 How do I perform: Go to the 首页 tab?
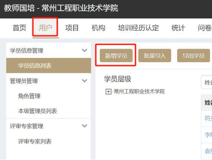(x=20, y=28)
